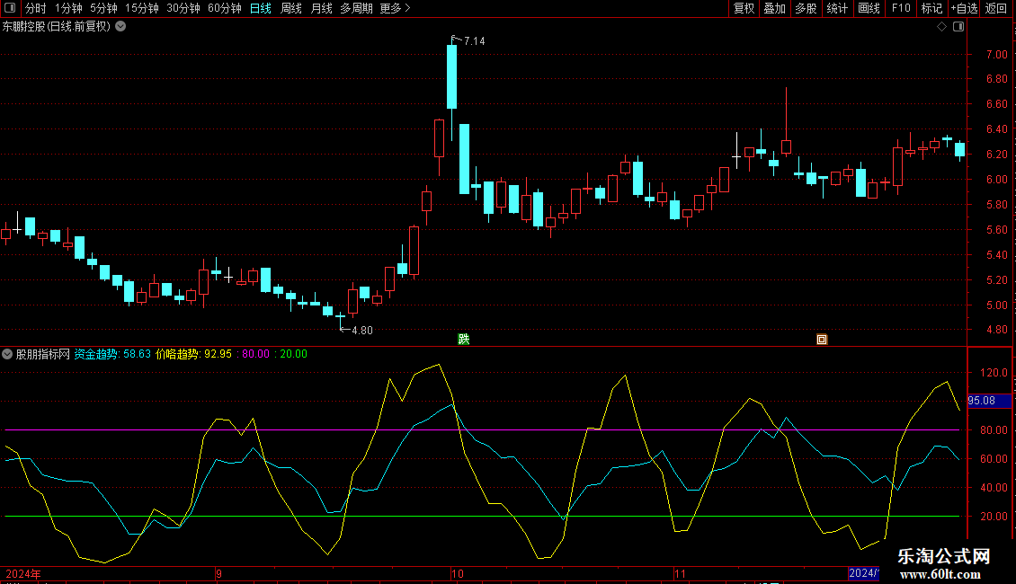Click the month 11 timeline marker

pos(680,573)
